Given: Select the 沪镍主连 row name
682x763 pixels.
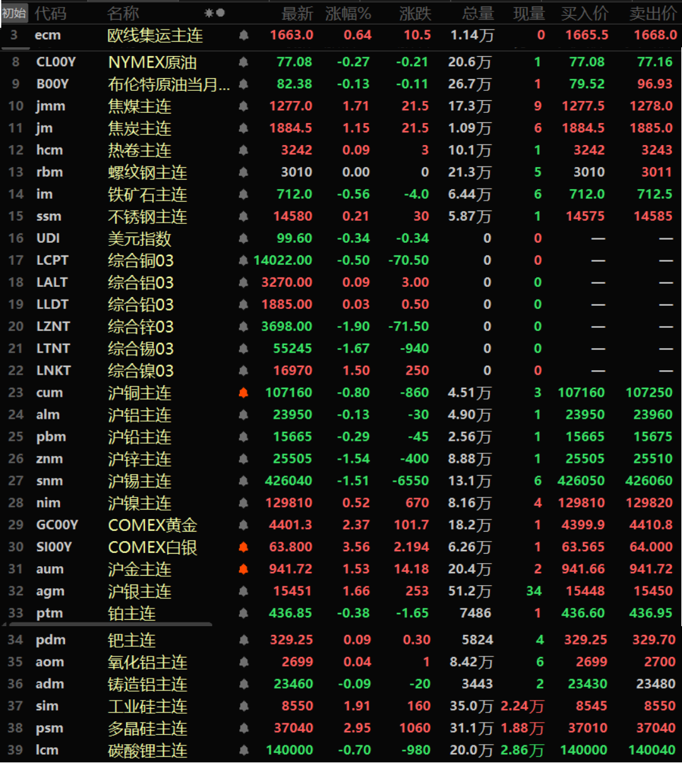Looking at the screenshot, I should [139, 504].
